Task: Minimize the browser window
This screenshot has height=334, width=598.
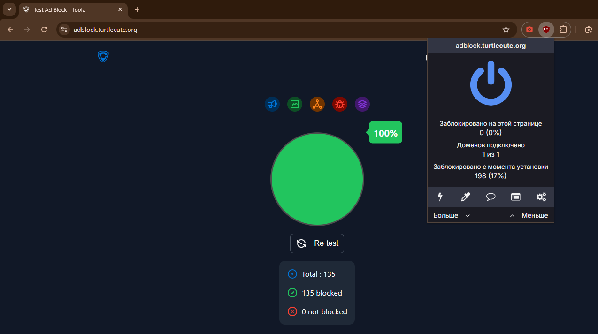Action: coord(587,9)
